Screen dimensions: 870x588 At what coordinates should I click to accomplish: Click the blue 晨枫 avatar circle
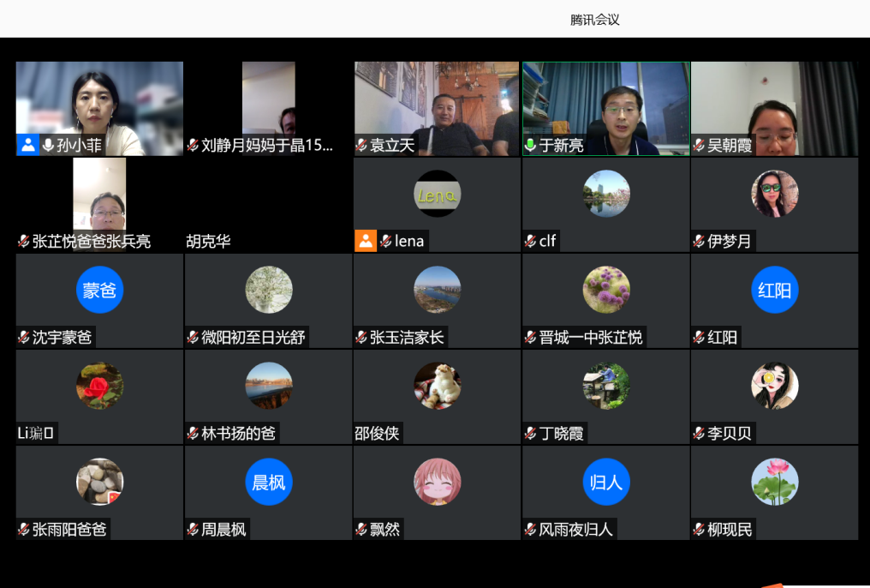click(x=269, y=482)
